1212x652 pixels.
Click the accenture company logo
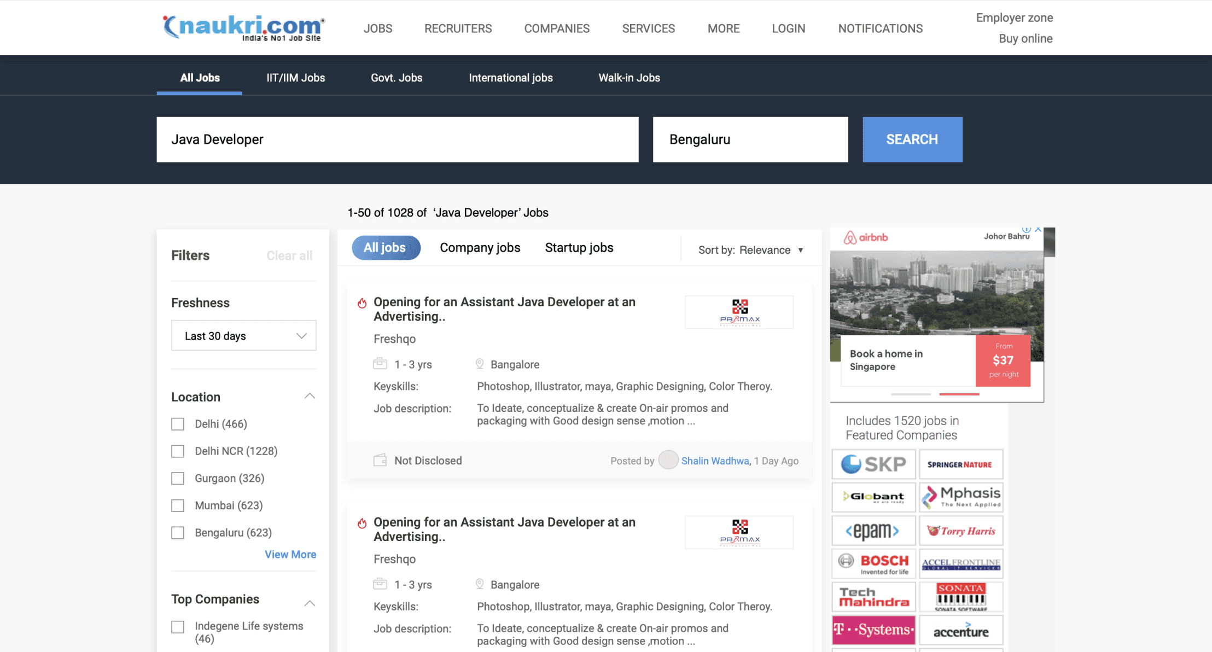(x=961, y=631)
